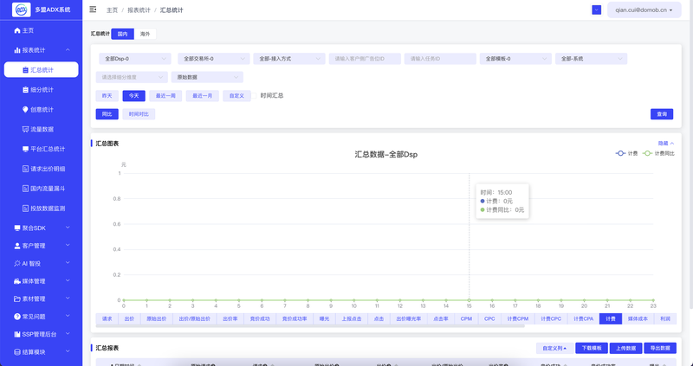Enable the 时间对比 option
693x366 pixels.
139,113
